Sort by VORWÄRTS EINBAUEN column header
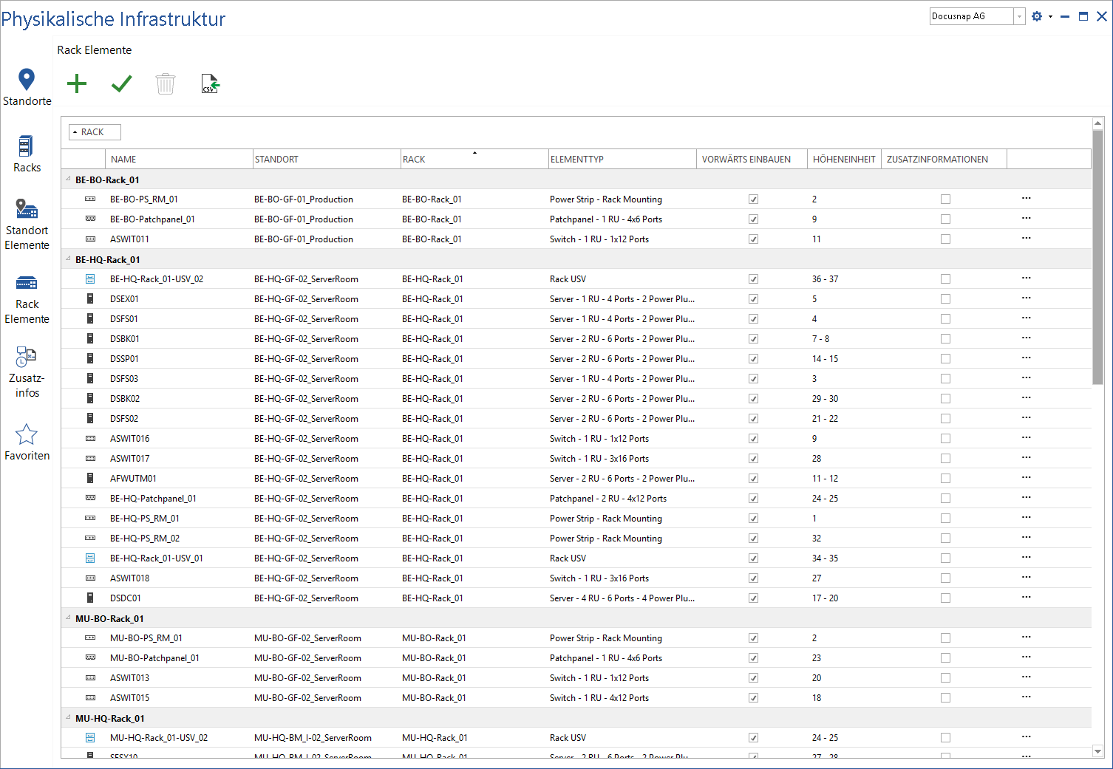This screenshot has width=1113, height=769. pyautogui.click(x=752, y=159)
